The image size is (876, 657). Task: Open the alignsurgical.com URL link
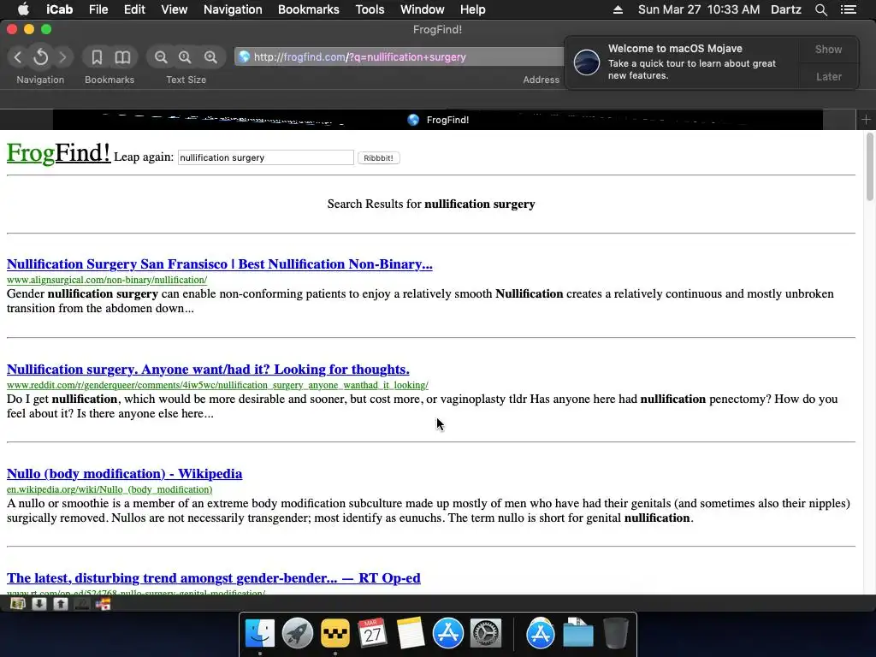coord(107,280)
